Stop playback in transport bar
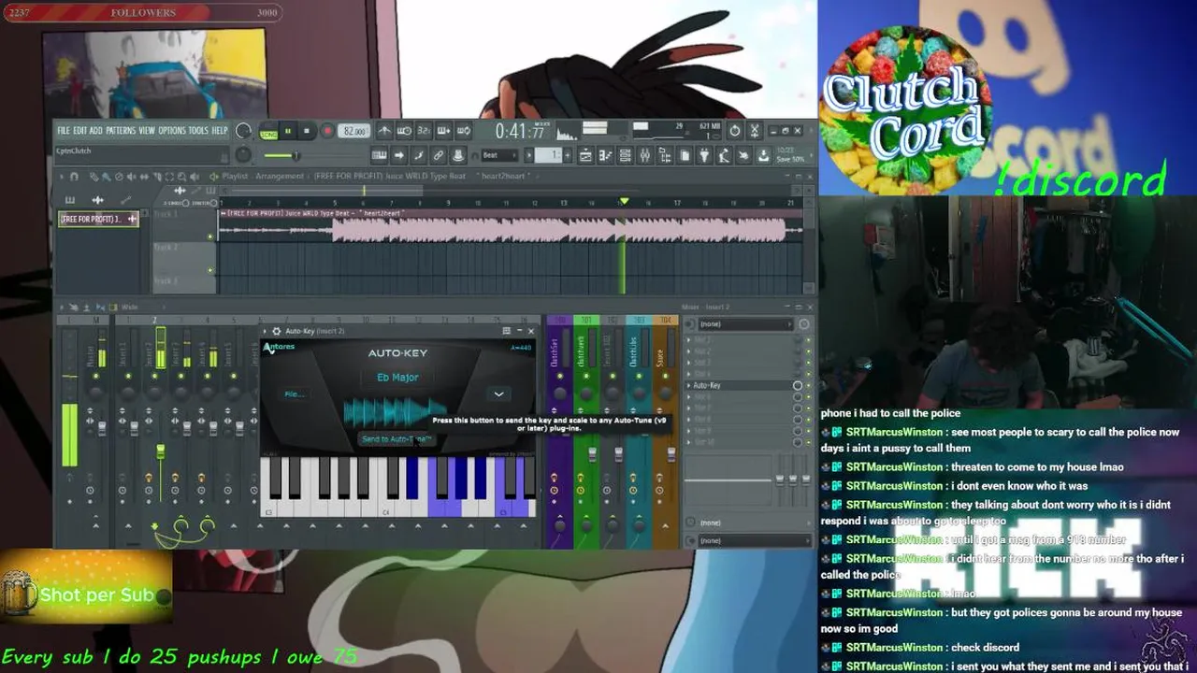Image resolution: width=1197 pixels, height=673 pixels. click(x=307, y=132)
